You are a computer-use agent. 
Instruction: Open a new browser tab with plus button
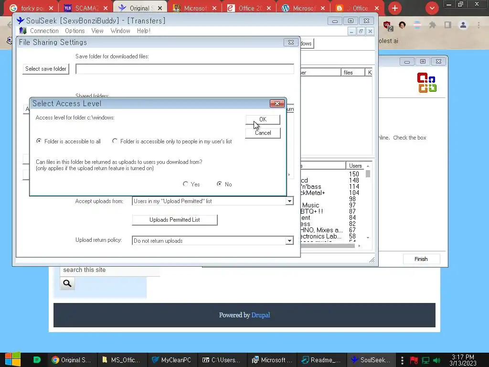(395, 8)
